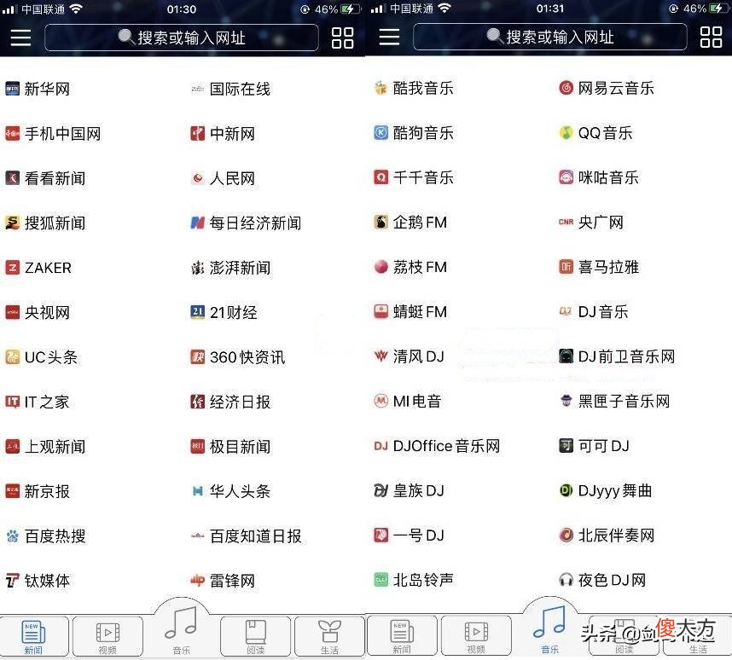This screenshot has height=660, width=732.
Task: Open the UC头条 icon
Action: (12, 357)
